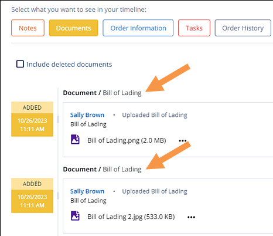Open Sally Brown's profile in the second entry
The image size is (273, 236).
pos(87,191)
